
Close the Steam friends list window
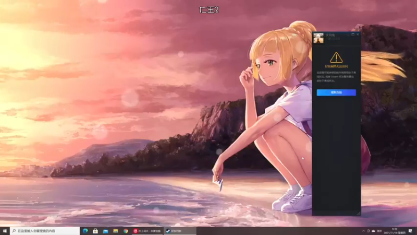[358, 34]
